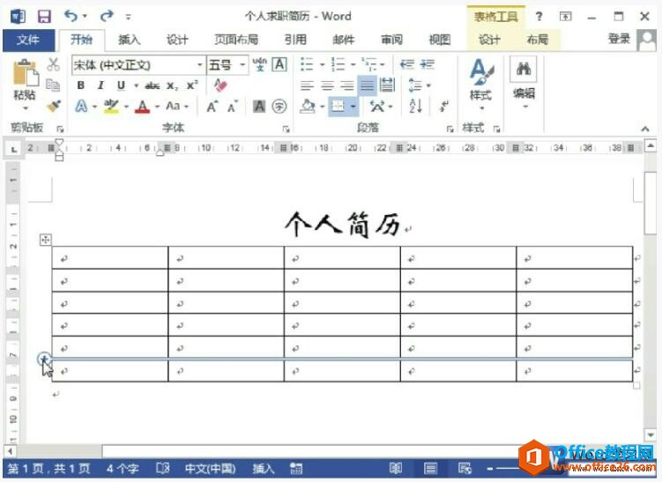Apply the red font color
The width and height of the screenshot is (662, 482).
point(143,106)
